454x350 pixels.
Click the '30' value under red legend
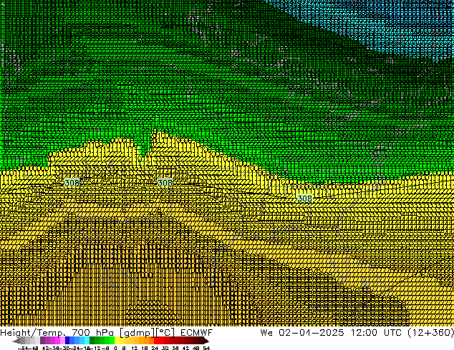tap(165, 348)
